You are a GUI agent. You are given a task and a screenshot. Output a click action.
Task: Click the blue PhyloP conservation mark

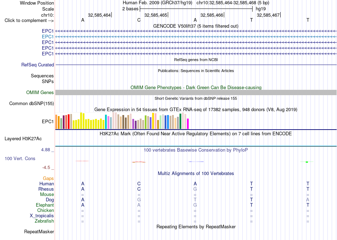(x=196, y=162)
